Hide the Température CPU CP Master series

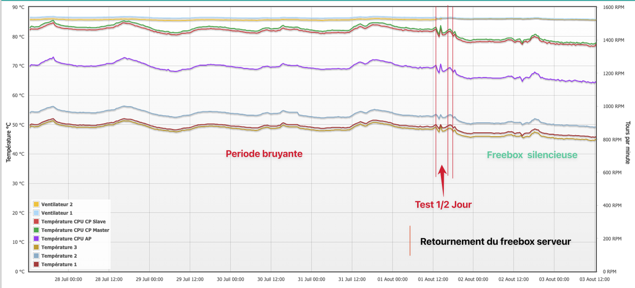pos(71,230)
